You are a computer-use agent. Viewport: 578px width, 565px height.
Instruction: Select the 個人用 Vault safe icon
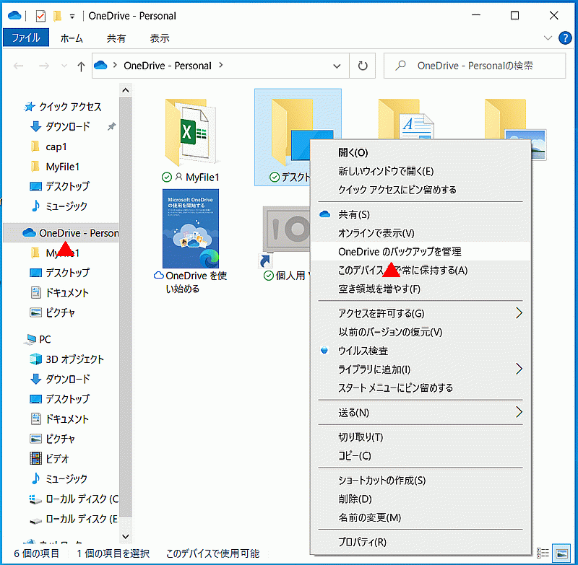pos(285,230)
